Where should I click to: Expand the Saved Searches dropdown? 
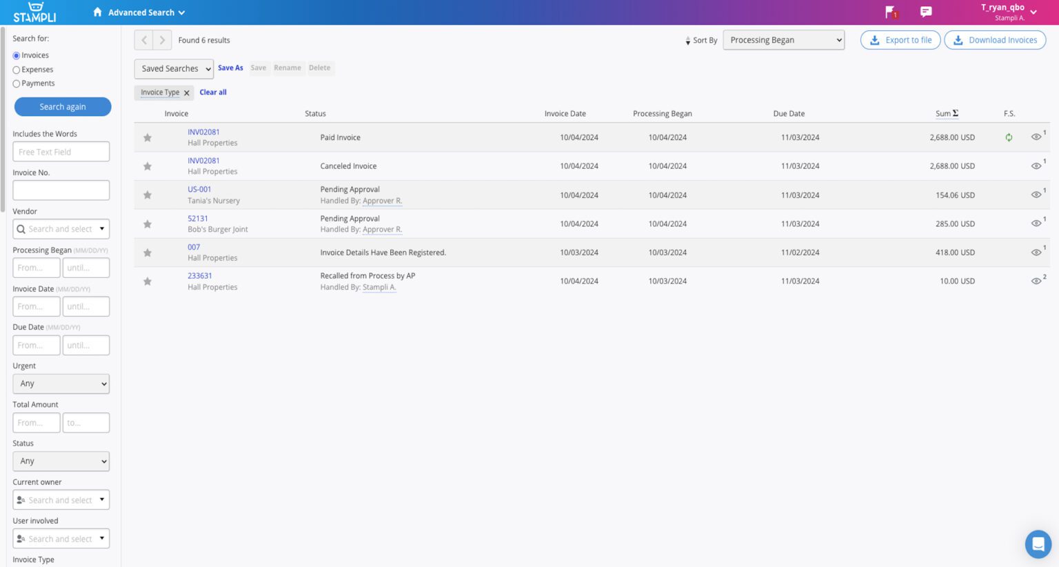173,68
